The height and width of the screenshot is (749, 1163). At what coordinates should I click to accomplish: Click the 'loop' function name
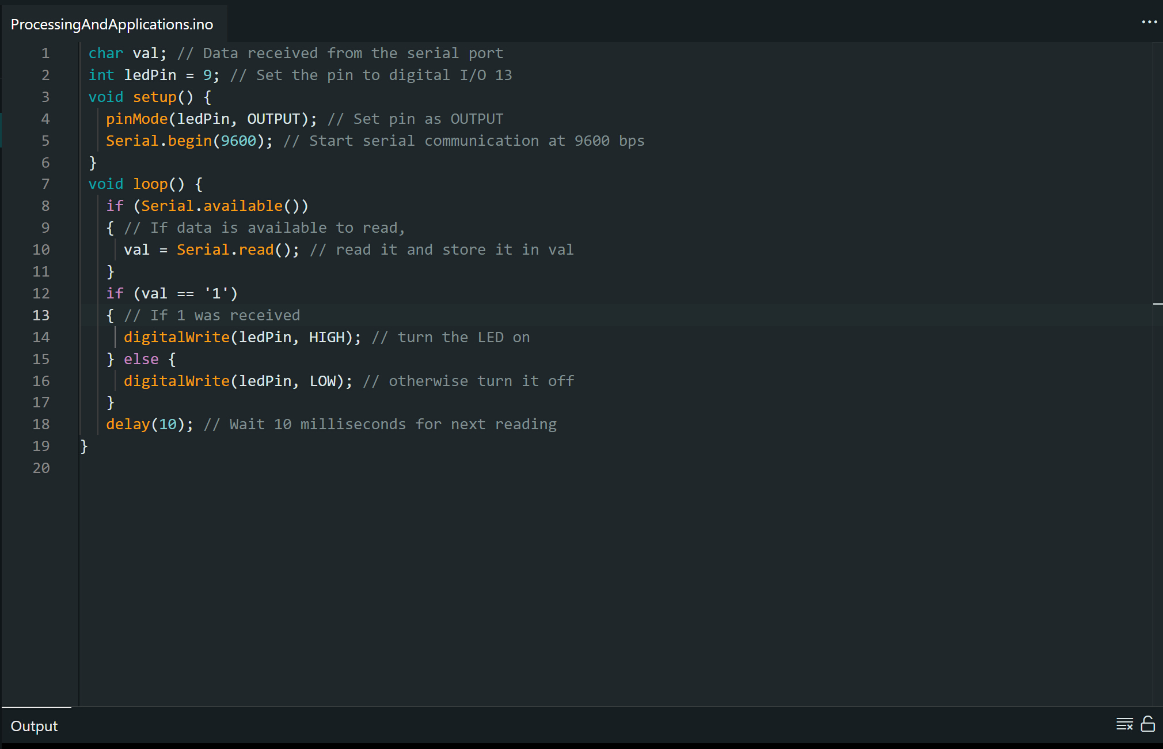pos(150,184)
